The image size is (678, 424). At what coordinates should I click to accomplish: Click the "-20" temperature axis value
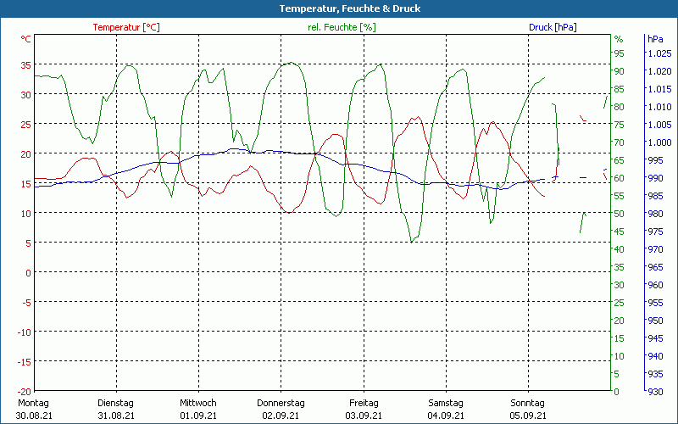click(25, 392)
